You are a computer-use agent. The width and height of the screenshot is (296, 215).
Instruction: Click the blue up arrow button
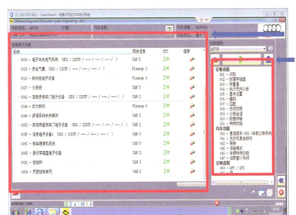[269, 60]
